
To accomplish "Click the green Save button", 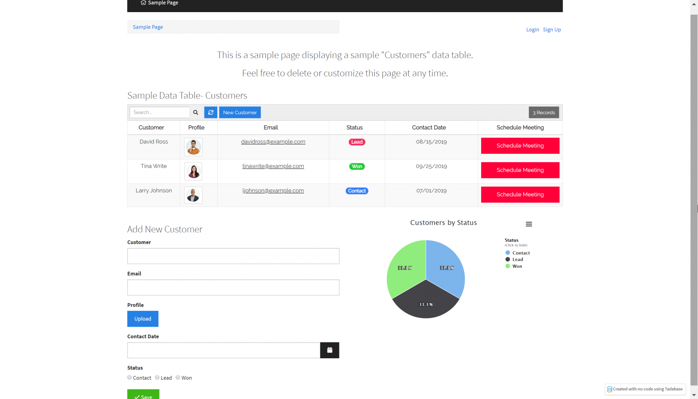I will pos(143,394).
